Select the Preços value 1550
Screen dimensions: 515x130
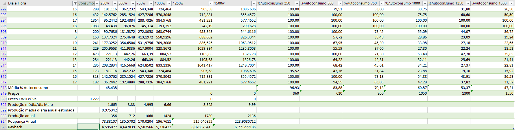[492, 93]
